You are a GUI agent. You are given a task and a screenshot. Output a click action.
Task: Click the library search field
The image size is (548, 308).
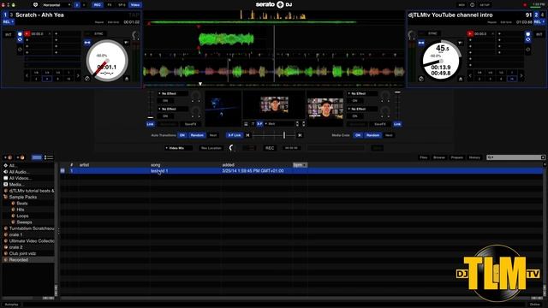[x=515, y=157]
